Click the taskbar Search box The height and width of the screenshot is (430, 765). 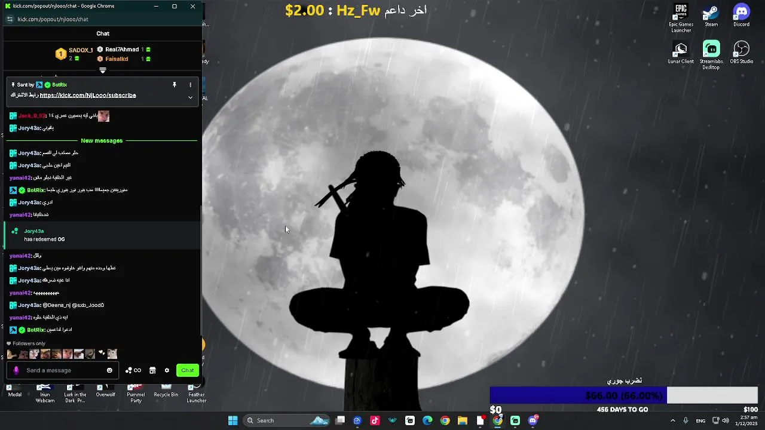[x=287, y=420]
